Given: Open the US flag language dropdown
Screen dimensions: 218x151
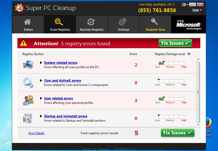Looking at the screenshot, I should (x=185, y=5).
